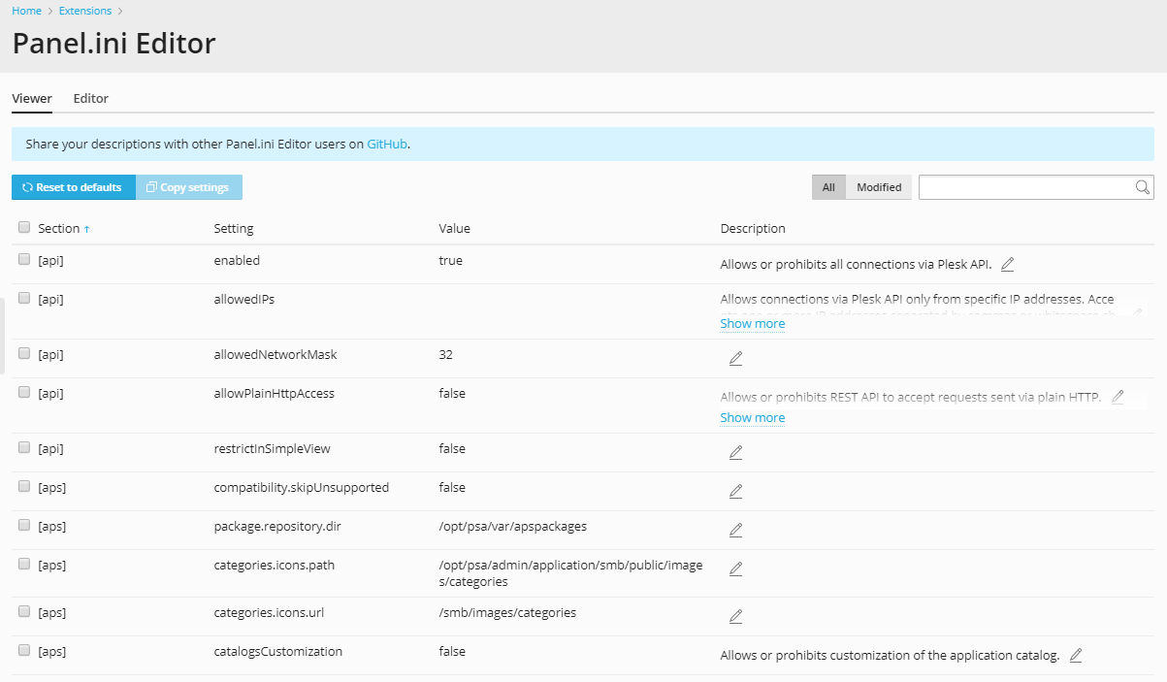
Task: Select the Modified filter toggle
Action: (878, 186)
